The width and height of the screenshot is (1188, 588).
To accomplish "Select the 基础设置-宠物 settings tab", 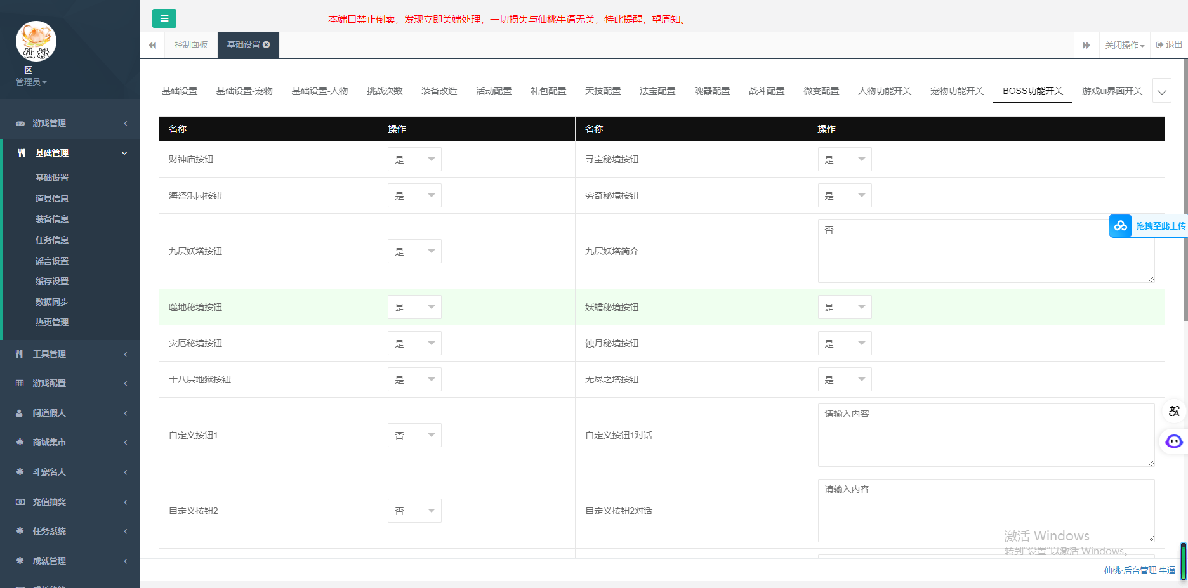I will point(244,91).
